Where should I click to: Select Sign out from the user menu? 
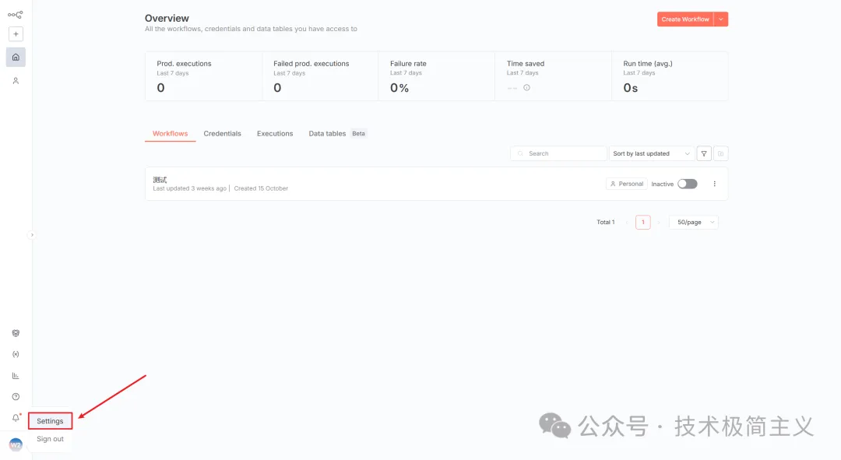click(50, 438)
